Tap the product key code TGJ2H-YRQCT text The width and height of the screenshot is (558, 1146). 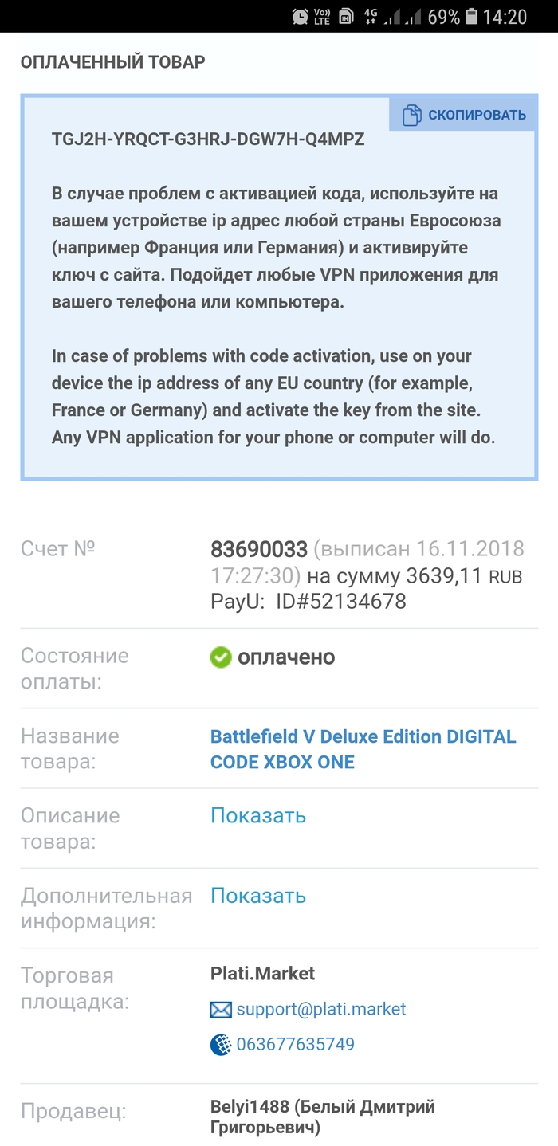[x=208, y=139]
